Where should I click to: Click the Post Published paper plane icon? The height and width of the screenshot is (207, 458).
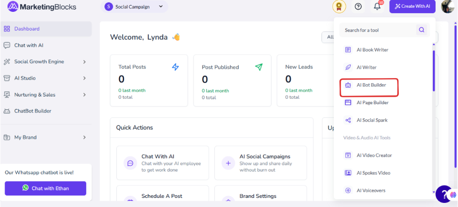click(x=259, y=67)
